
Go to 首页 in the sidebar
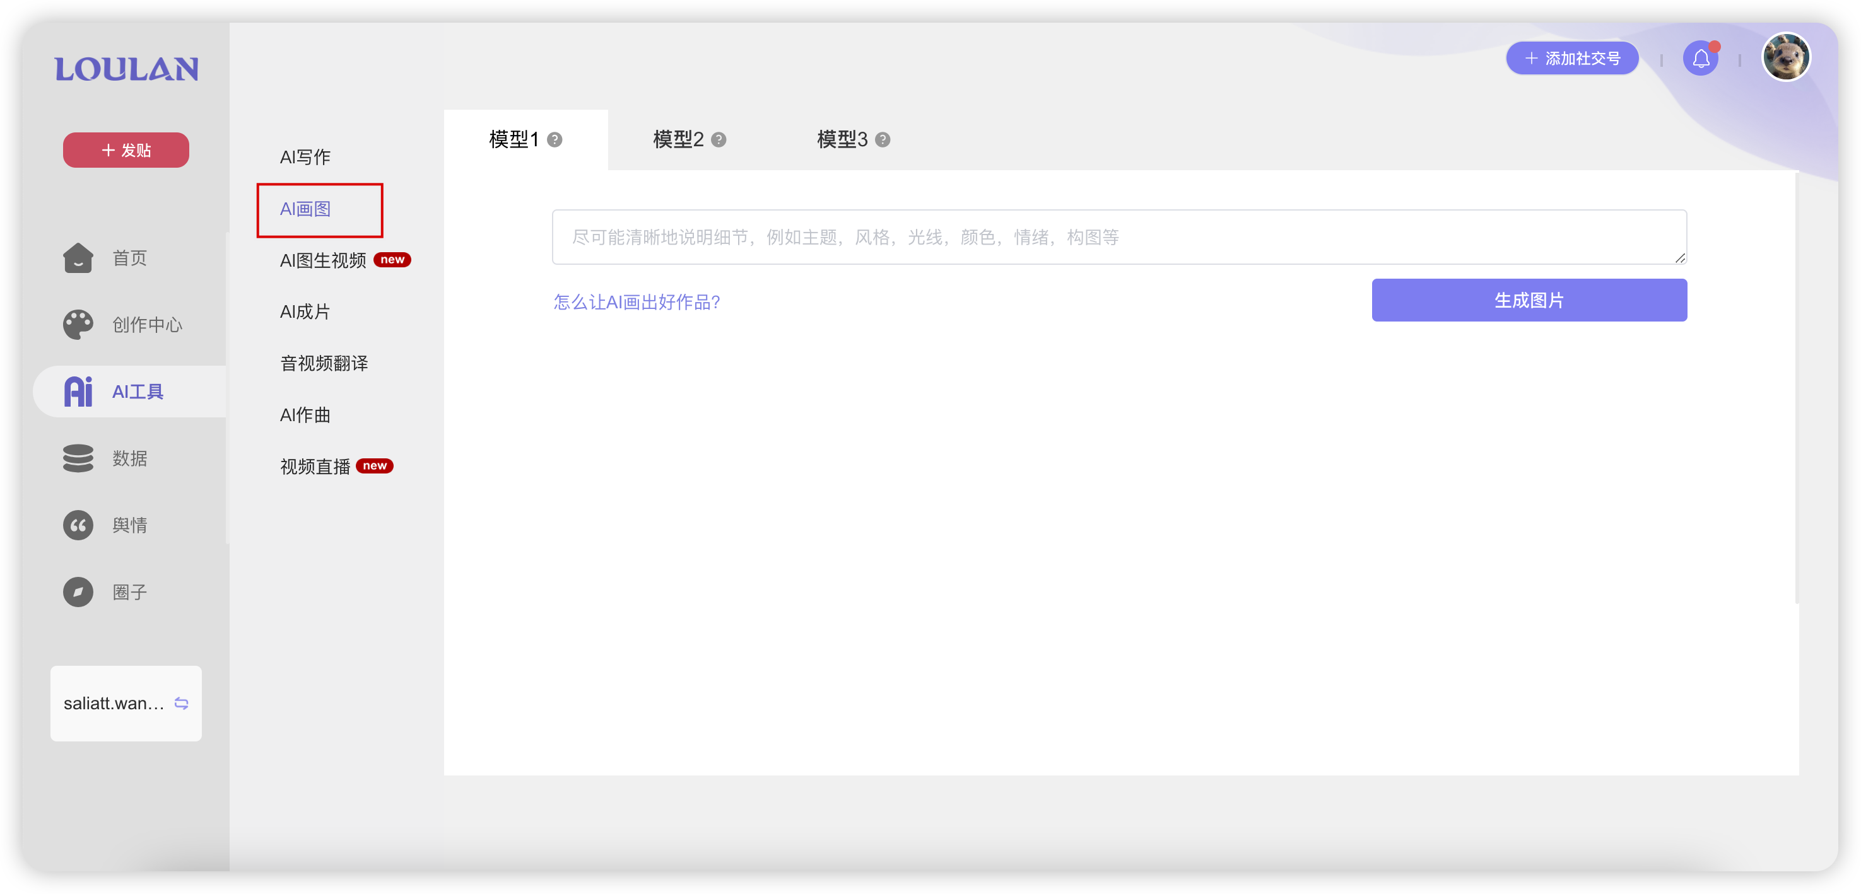129,258
